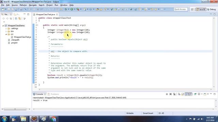Switch to Debug perspective
The image size is (218, 122).
(x=212, y=9)
